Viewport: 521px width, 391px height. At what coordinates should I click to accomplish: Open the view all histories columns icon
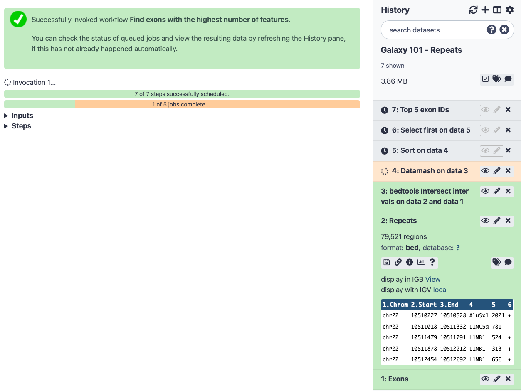(x=497, y=10)
